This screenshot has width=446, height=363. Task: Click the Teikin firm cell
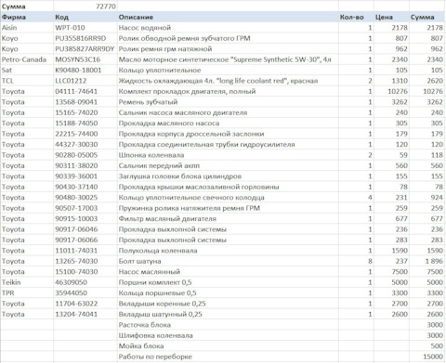(x=27, y=282)
